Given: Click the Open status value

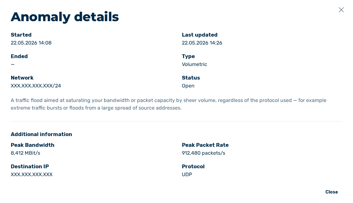Looking at the screenshot, I should click(x=188, y=86).
